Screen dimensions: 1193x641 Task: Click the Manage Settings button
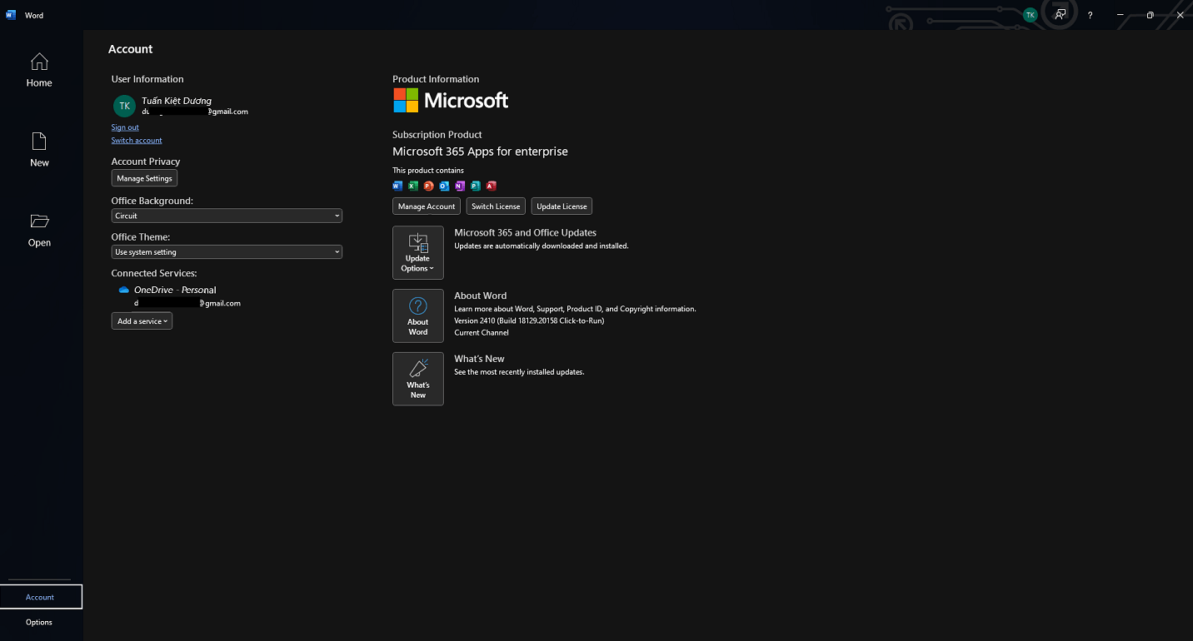(145, 178)
